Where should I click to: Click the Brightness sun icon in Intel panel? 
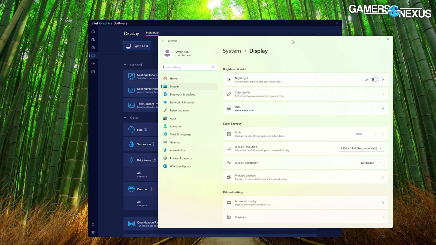(x=131, y=160)
